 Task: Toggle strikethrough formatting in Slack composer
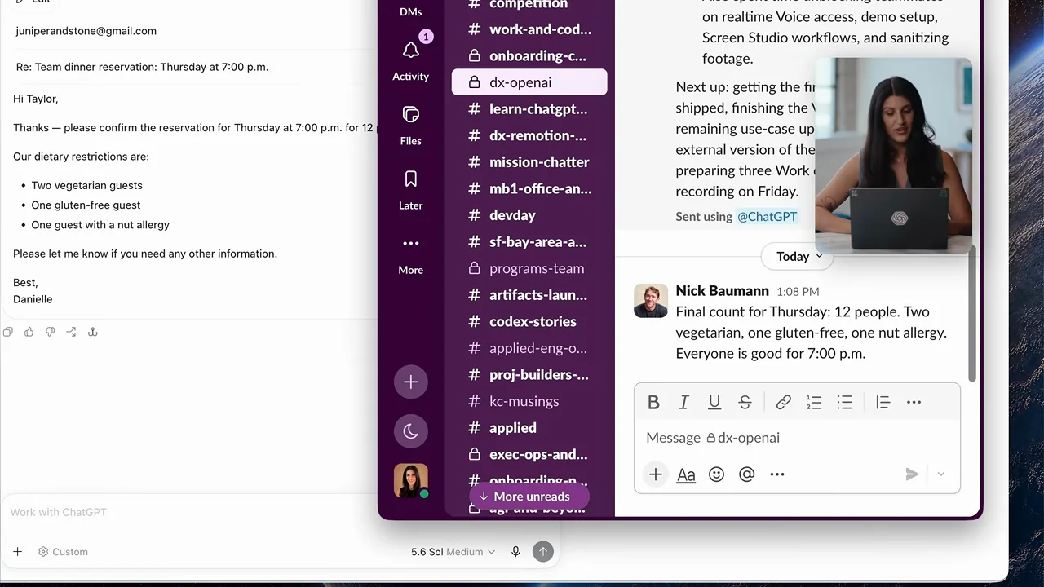pos(745,402)
